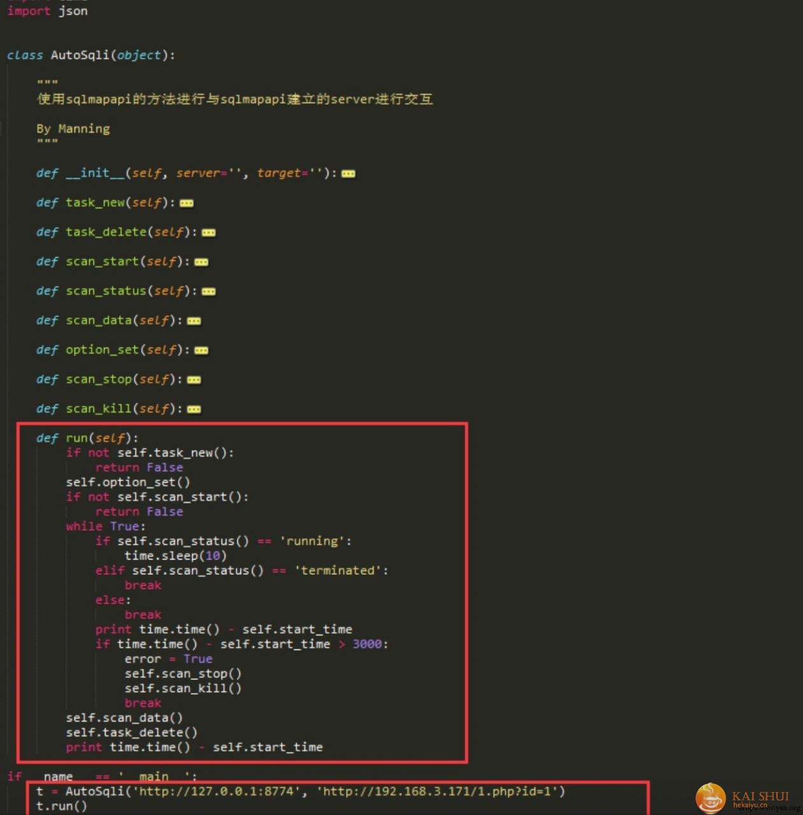The height and width of the screenshot is (815, 803).
Task: Click the 'self.task_delete()' call
Action: tap(132, 732)
